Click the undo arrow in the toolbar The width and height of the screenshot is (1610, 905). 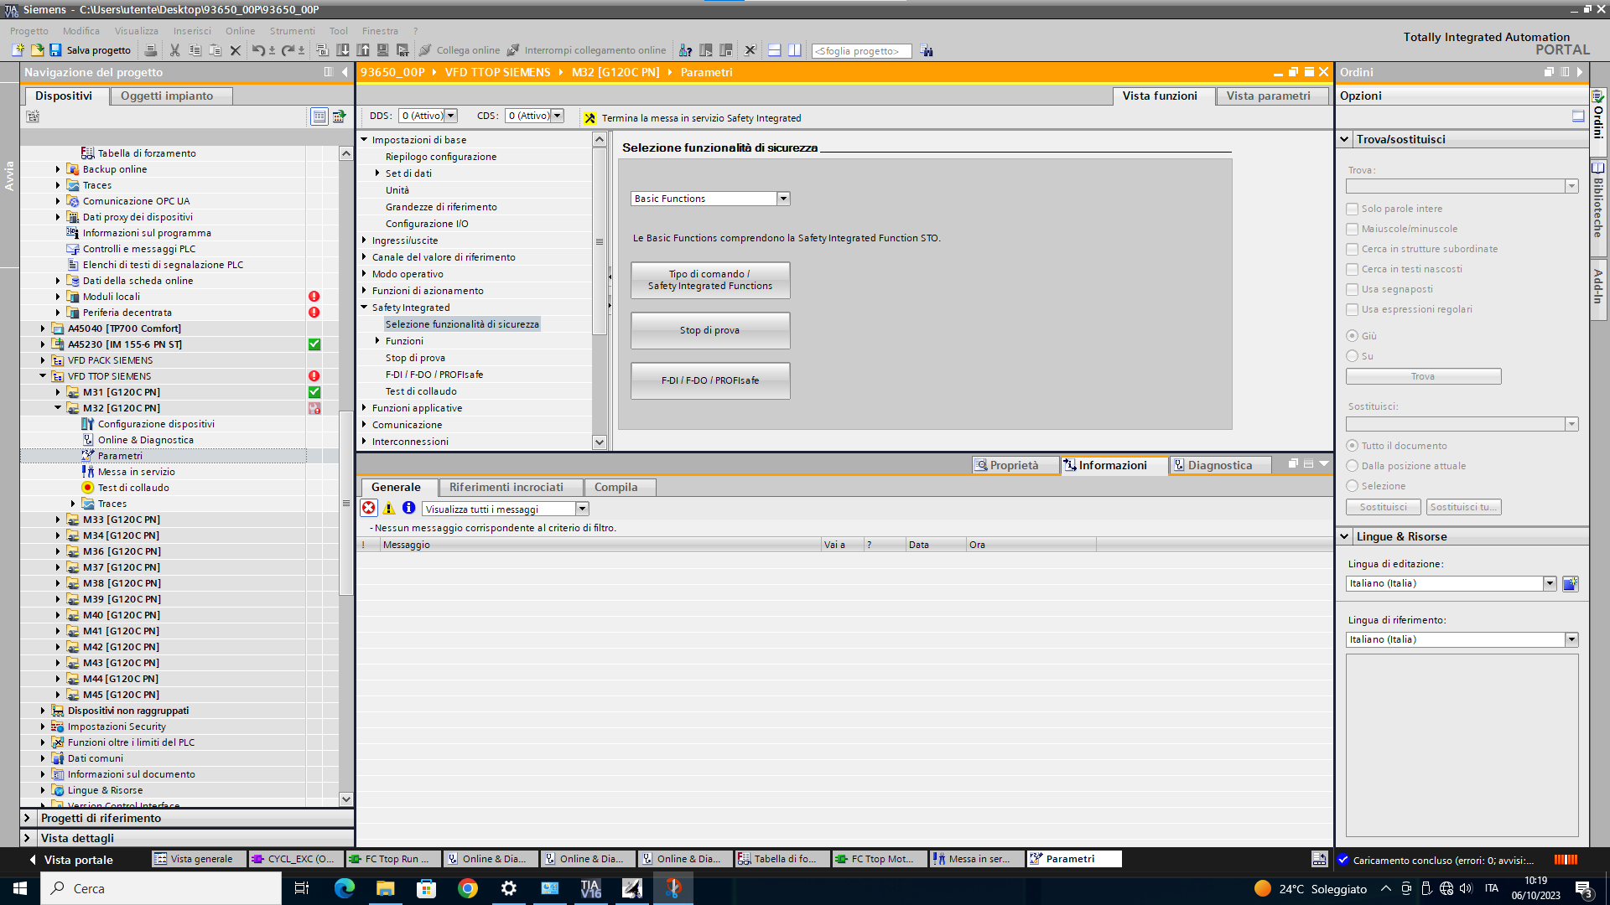point(258,50)
